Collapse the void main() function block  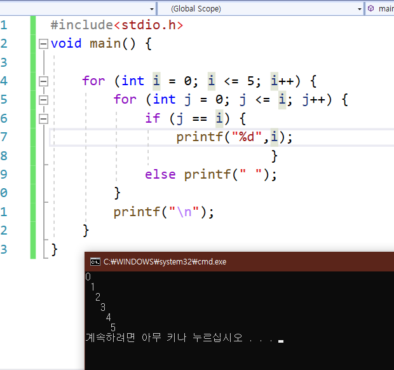(43, 44)
